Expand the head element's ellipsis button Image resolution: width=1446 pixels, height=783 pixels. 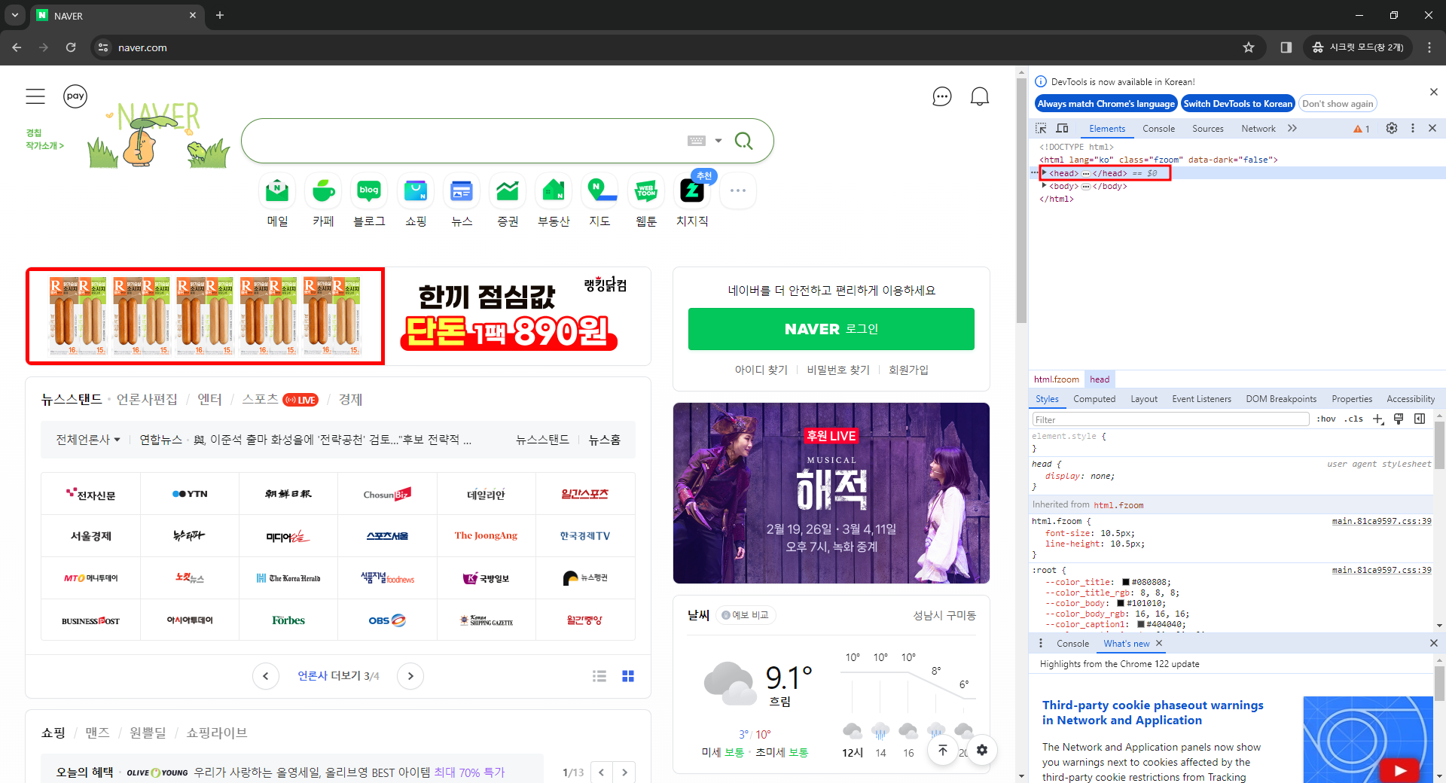[1086, 173]
